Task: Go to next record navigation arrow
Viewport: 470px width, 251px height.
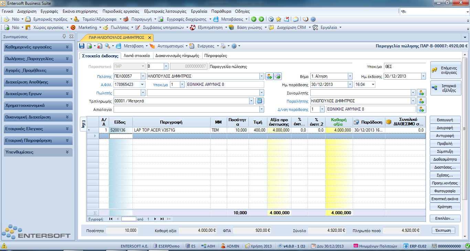Action: pyautogui.click(x=155, y=219)
